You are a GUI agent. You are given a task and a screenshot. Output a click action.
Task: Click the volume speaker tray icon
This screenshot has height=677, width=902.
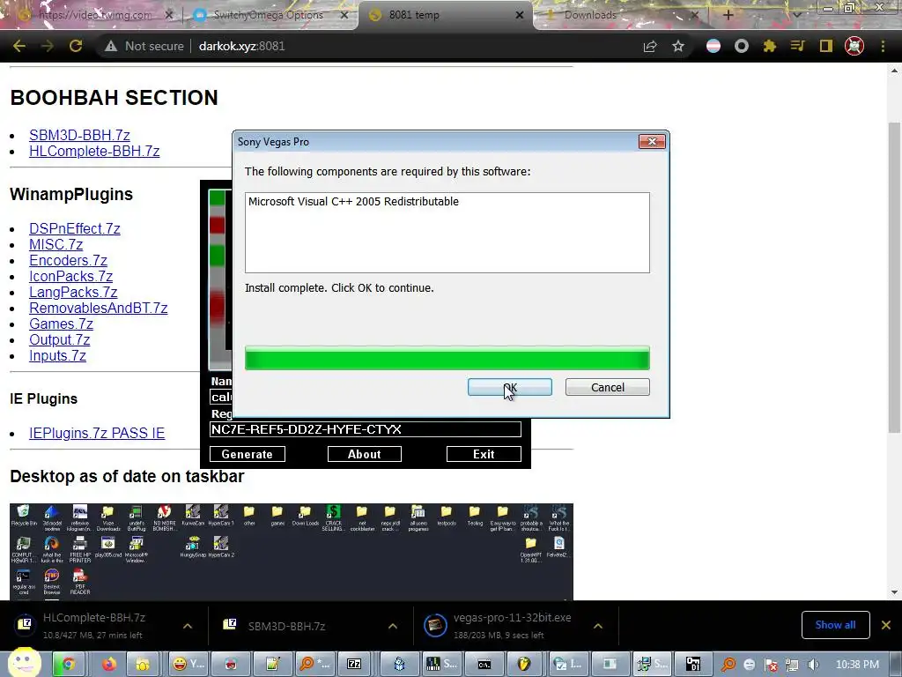click(x=813, y=665)
